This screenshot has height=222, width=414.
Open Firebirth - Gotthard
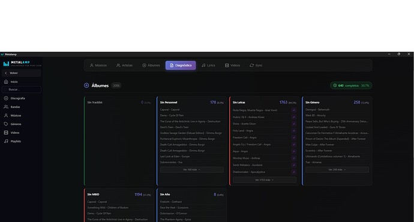tap(171, 202)
